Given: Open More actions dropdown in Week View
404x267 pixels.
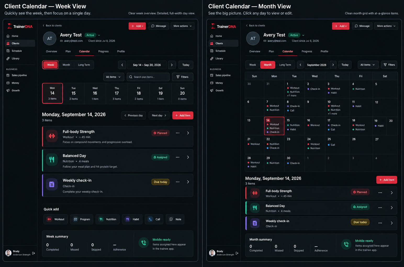Looking at the screenshot, I should 183,26.
